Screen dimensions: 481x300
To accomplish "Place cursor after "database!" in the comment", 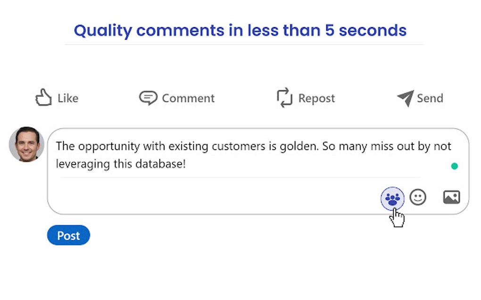I will pos(187,164).
